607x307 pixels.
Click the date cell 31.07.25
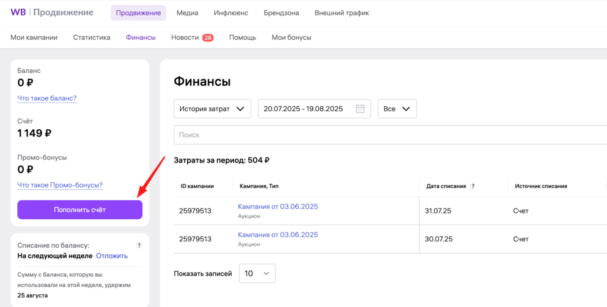pyautogui.click(x=439, y=211)
